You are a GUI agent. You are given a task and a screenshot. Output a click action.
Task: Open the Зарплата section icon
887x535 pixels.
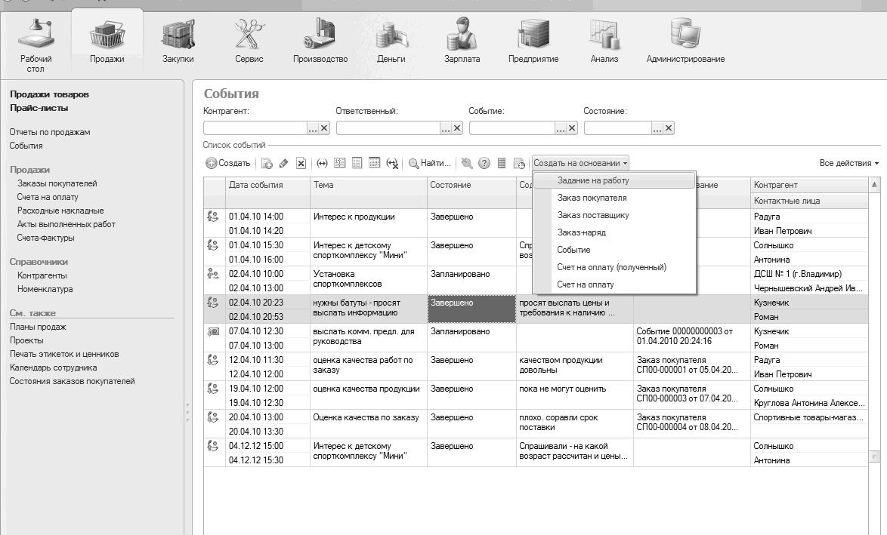462,42
